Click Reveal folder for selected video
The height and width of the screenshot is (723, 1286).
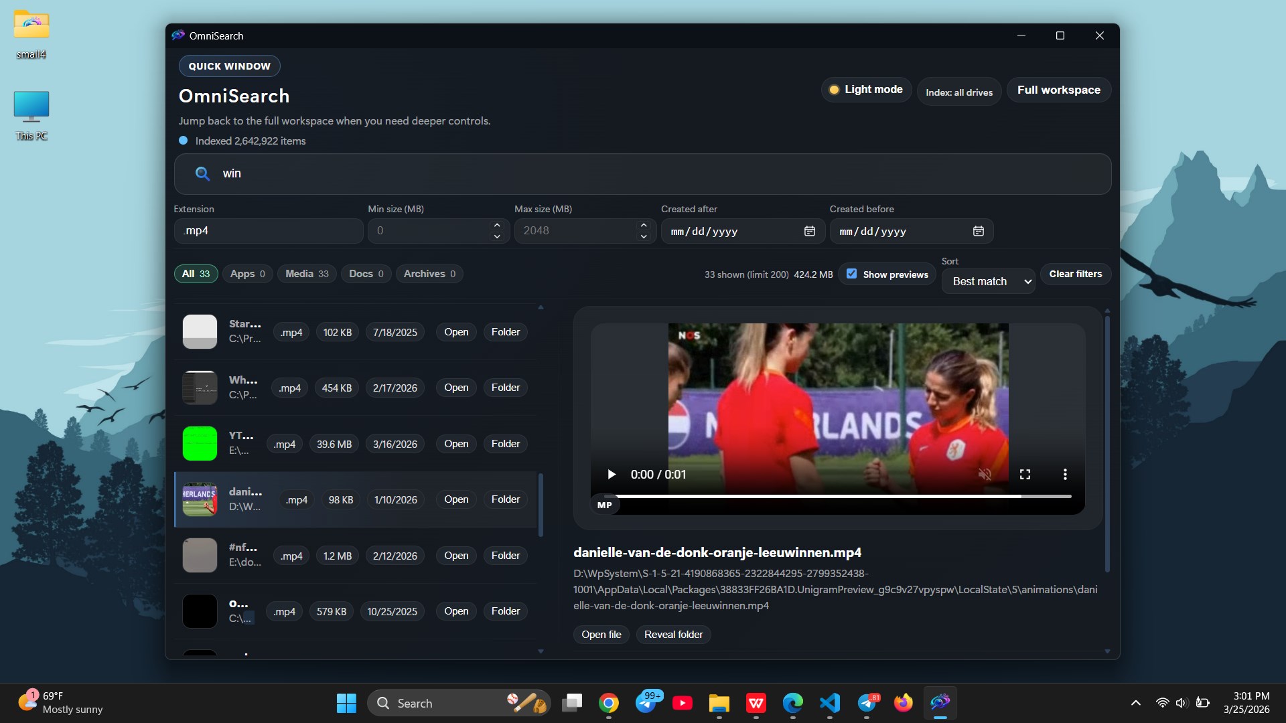[x=673, y=635]
